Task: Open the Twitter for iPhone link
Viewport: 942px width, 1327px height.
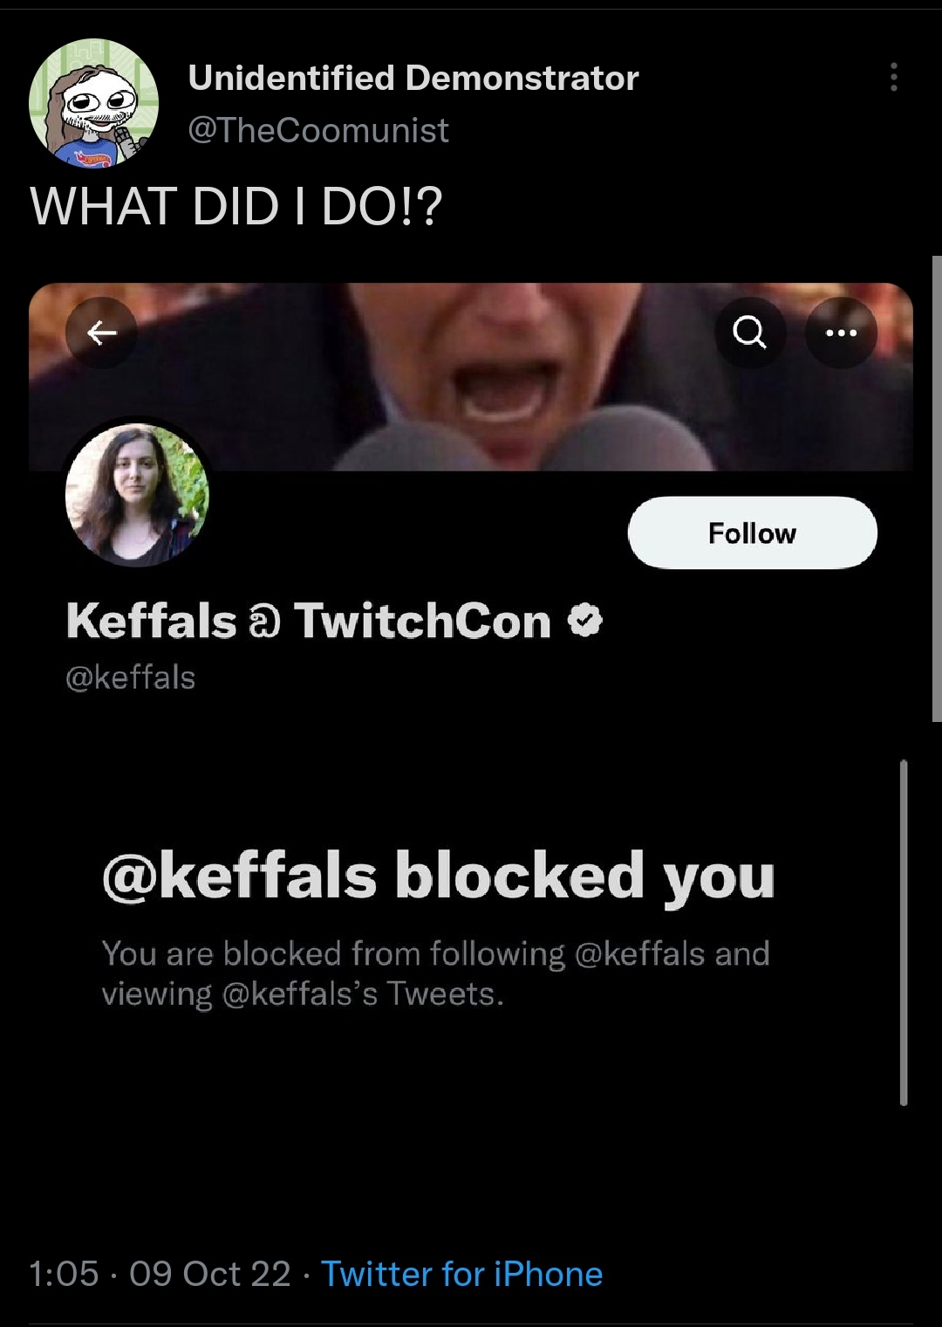Action: click(x=461, y=1274)
